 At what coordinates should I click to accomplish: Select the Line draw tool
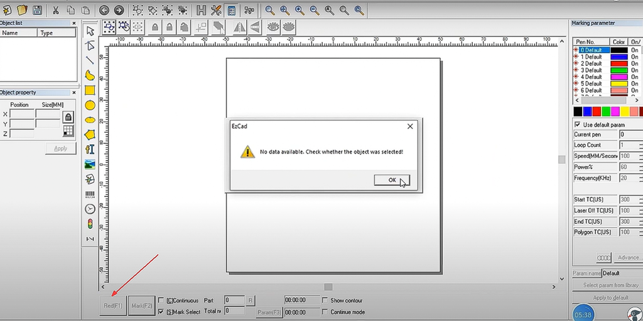click(x=90, y=60)
